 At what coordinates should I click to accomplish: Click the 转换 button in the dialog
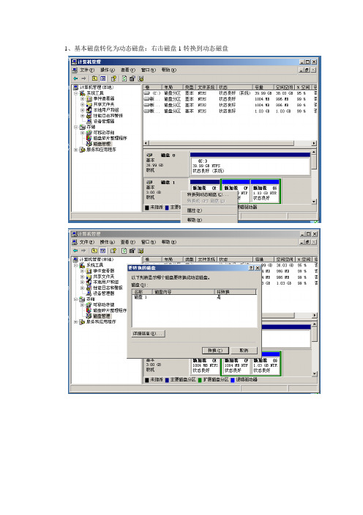(215, 351)
